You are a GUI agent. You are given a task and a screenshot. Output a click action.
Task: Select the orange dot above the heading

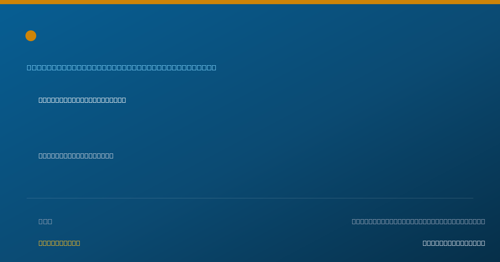pyautogui.click(x=31, y=36)
